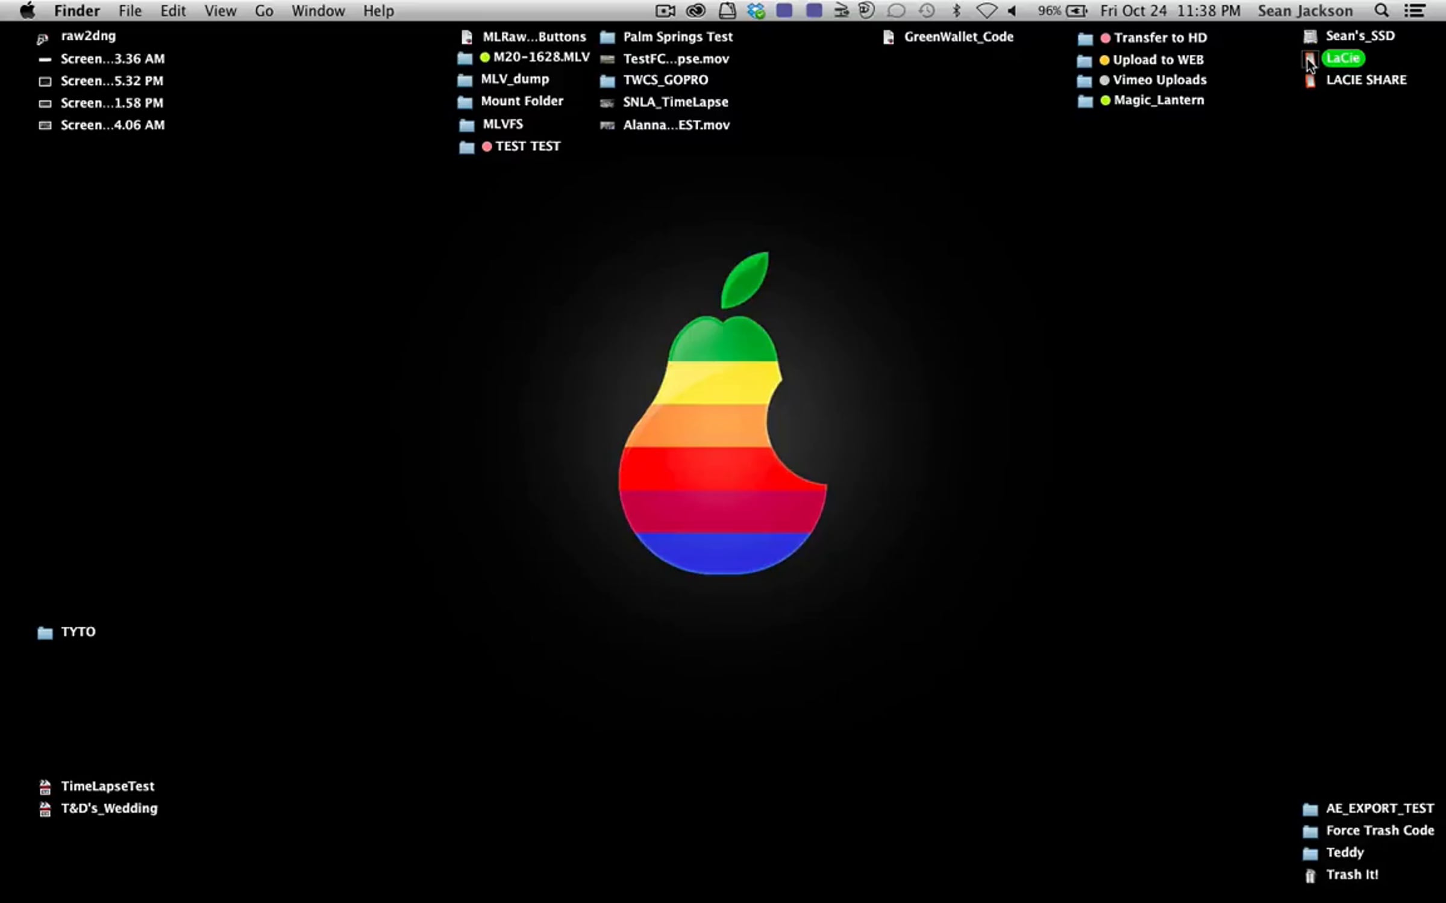1446x903 pixels.
Task: Open the volume control icon
Action: [1012, 11]
